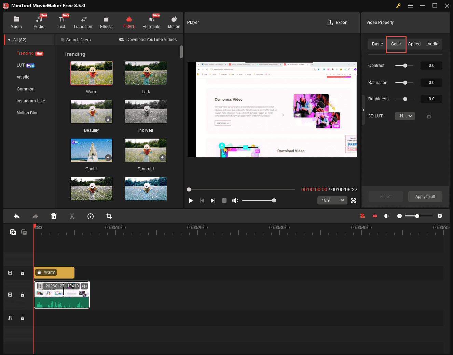Click the Apply to all button

pyautogui.click(x=425, y=196)
